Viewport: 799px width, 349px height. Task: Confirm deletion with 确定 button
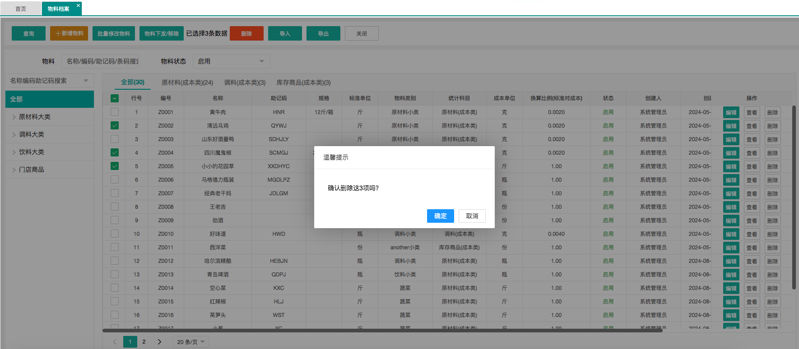pos(440,216)
